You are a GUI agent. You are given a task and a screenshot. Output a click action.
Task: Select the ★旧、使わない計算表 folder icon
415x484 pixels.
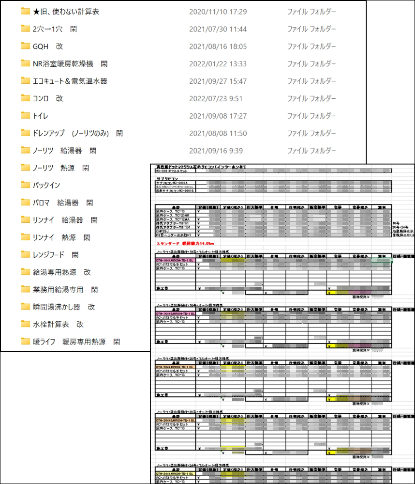[25, 12]
